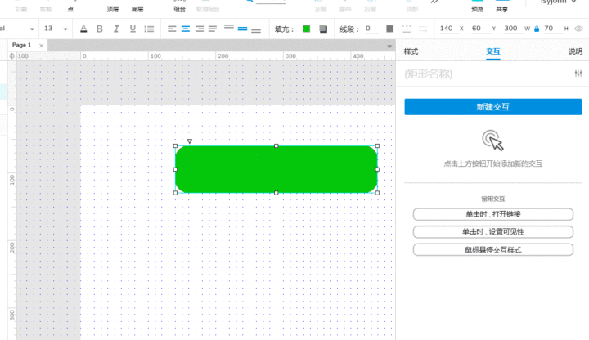Click the 右侧 align toolbar item
Screen dimensions: 589x340
(x=370, y=9)
